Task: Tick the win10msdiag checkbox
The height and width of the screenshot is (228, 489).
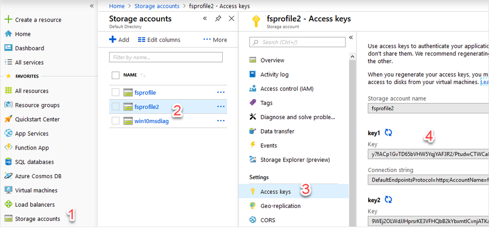Action: point(116,121)
